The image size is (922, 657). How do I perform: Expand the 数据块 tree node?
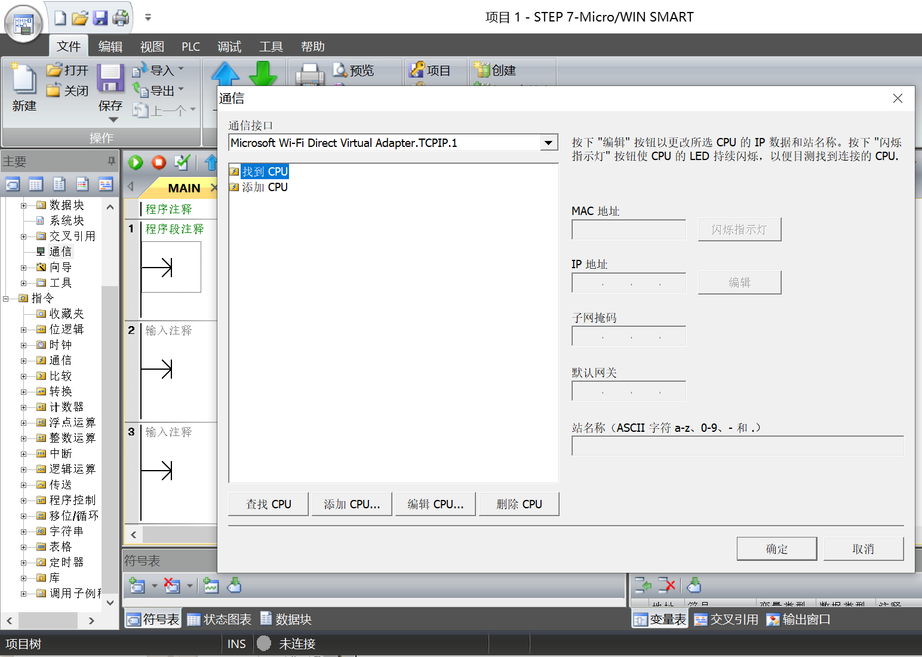click(x=23, y=205)
